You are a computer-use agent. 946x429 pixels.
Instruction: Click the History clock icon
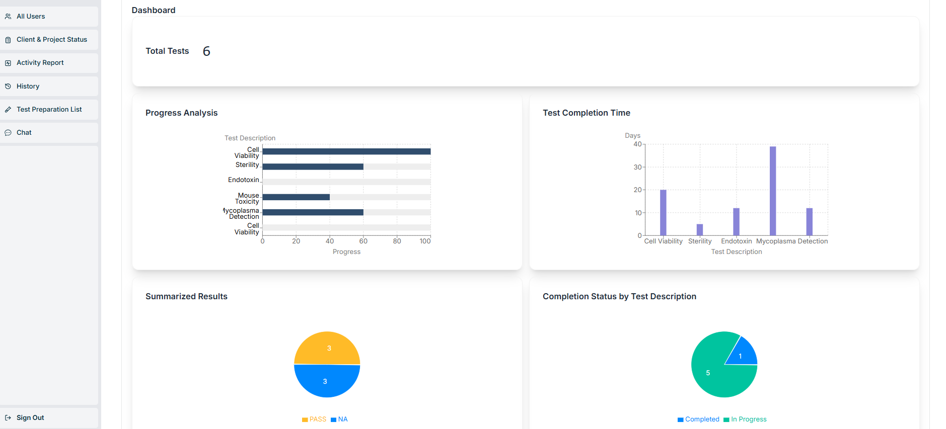(x=8, y=87)
